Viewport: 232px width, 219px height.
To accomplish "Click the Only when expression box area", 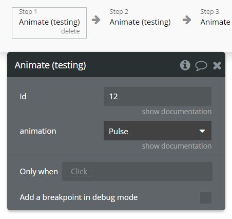I will tap(137, 171).
